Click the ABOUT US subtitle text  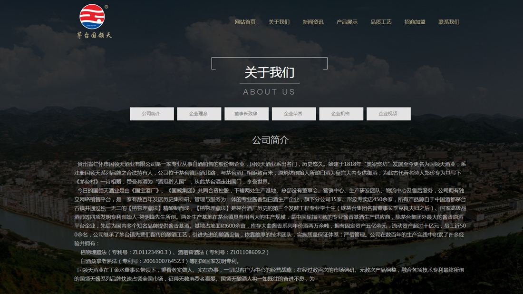pyautogui.click(x=269, y=92)
